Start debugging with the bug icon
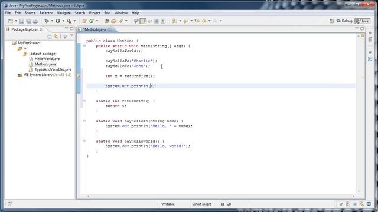 point(47,21)
